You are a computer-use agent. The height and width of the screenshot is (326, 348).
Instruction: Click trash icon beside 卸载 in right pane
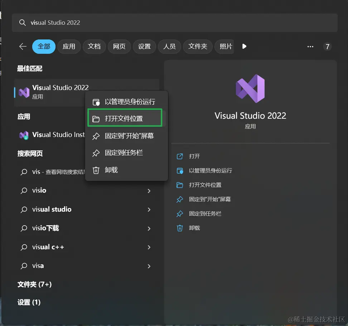click(x=180, y=228)
